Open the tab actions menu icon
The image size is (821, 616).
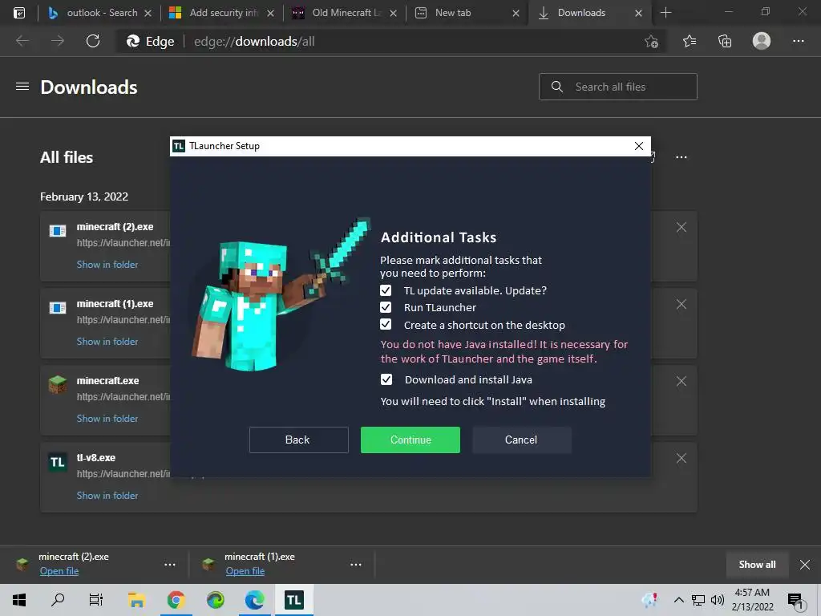(x=19, y=13)
